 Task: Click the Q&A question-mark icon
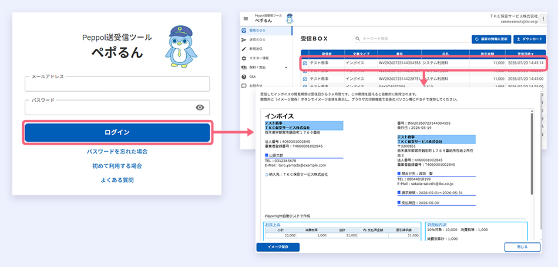244,76
